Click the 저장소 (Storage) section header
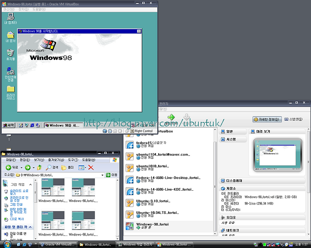The image size is (311, 248). coord(262,188)
